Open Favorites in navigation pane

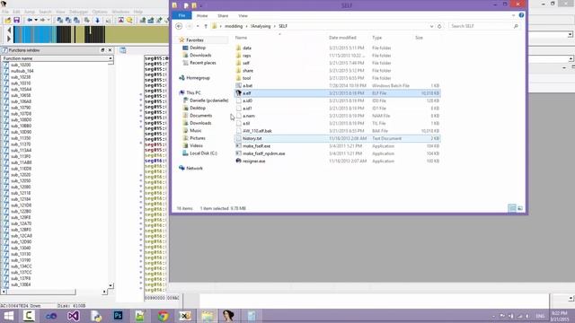(194, 39)
